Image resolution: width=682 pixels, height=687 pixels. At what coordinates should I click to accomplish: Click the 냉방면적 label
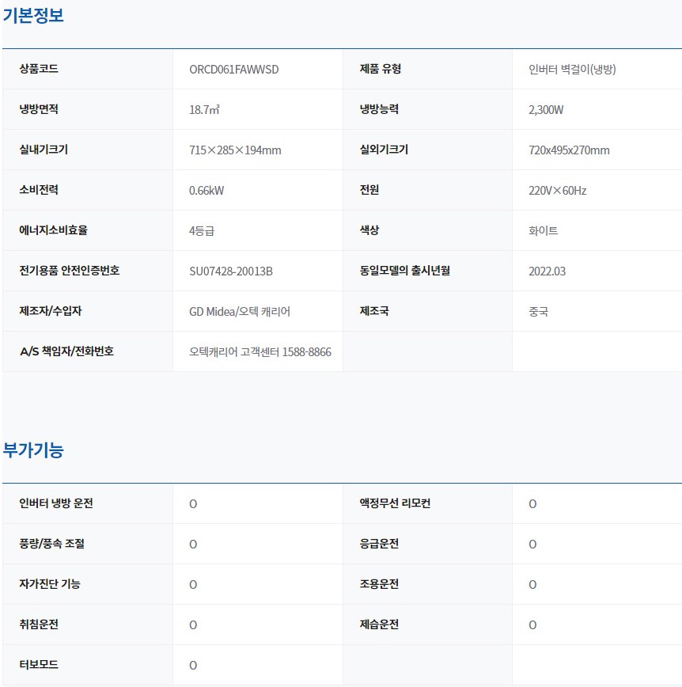(x=39, y=109)
